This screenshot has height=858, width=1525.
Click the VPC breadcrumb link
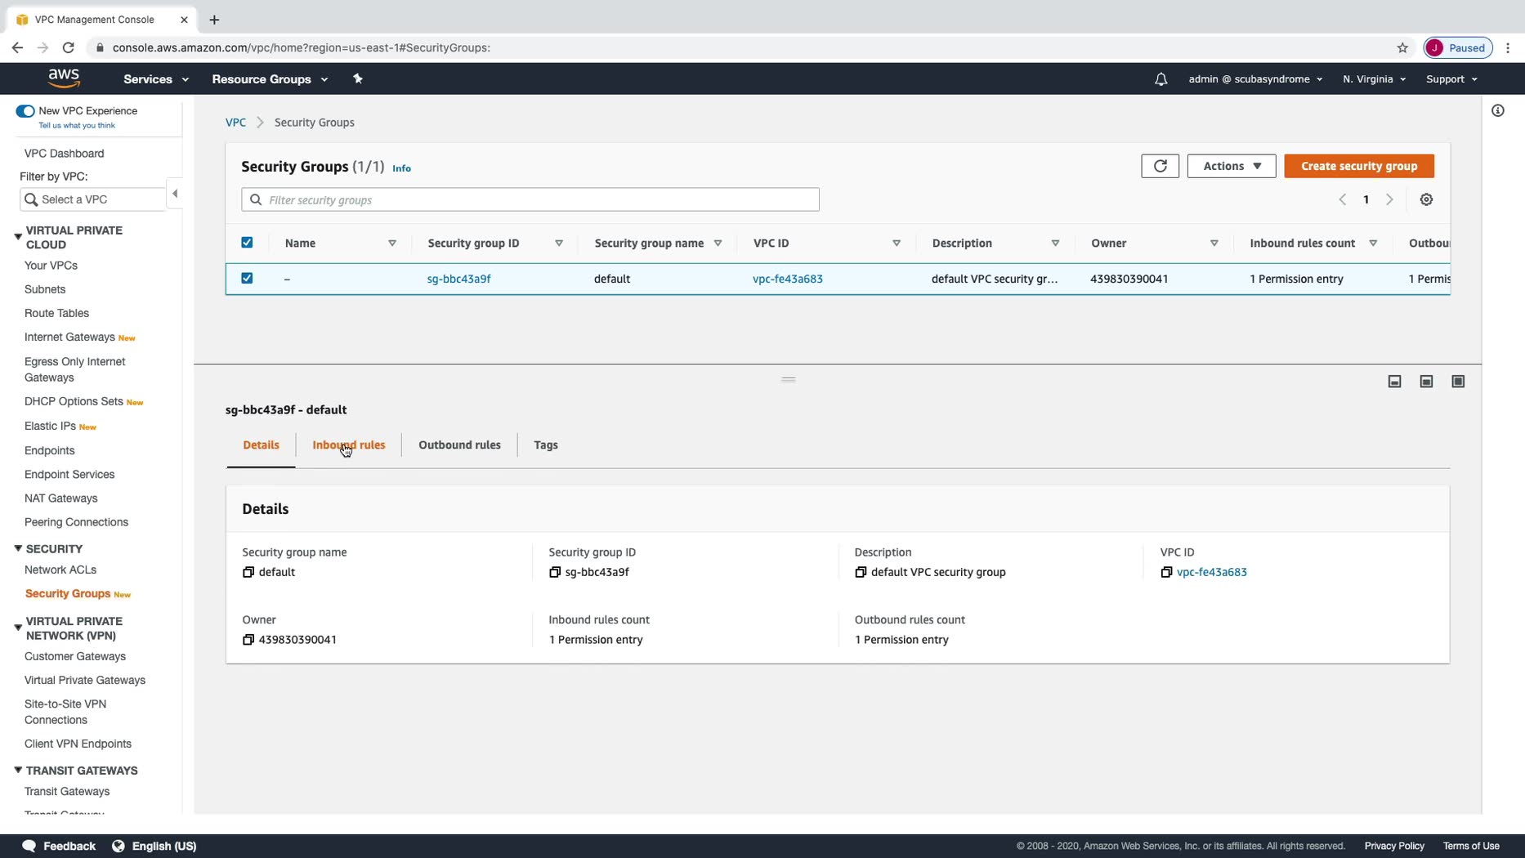235,123
